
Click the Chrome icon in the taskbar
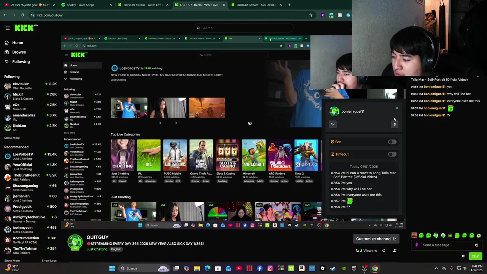[375, 268]
